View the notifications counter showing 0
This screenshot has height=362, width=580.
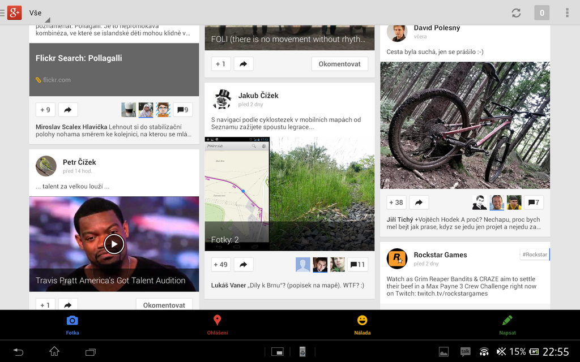coord(541,12)
